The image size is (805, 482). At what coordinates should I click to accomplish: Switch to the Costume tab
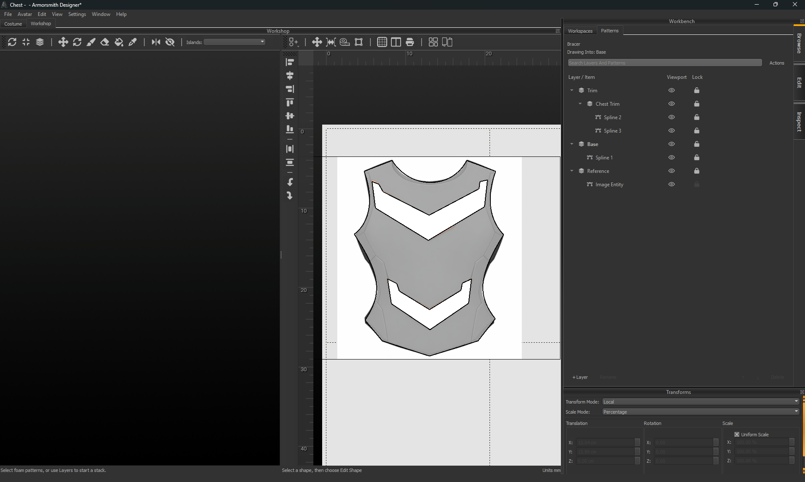(13, 24)
